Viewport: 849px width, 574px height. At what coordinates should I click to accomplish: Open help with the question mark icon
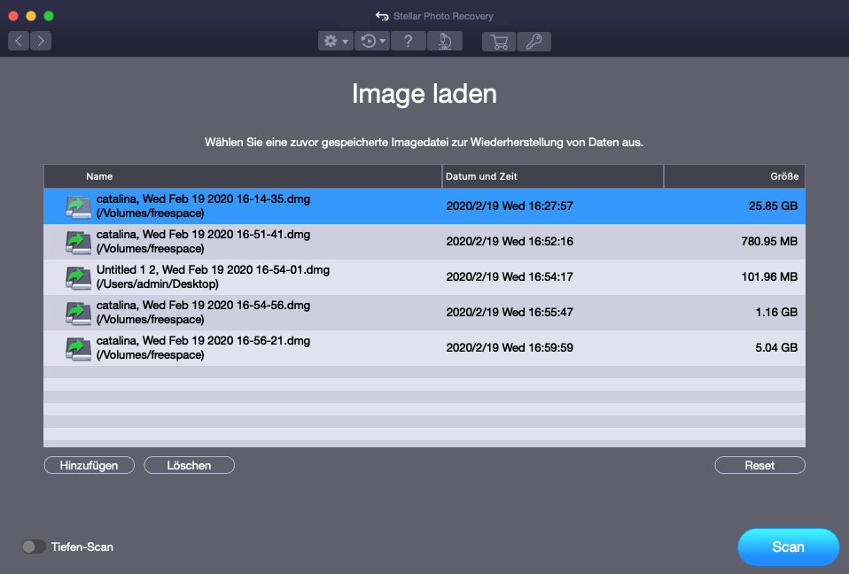(x=409, y=41)
